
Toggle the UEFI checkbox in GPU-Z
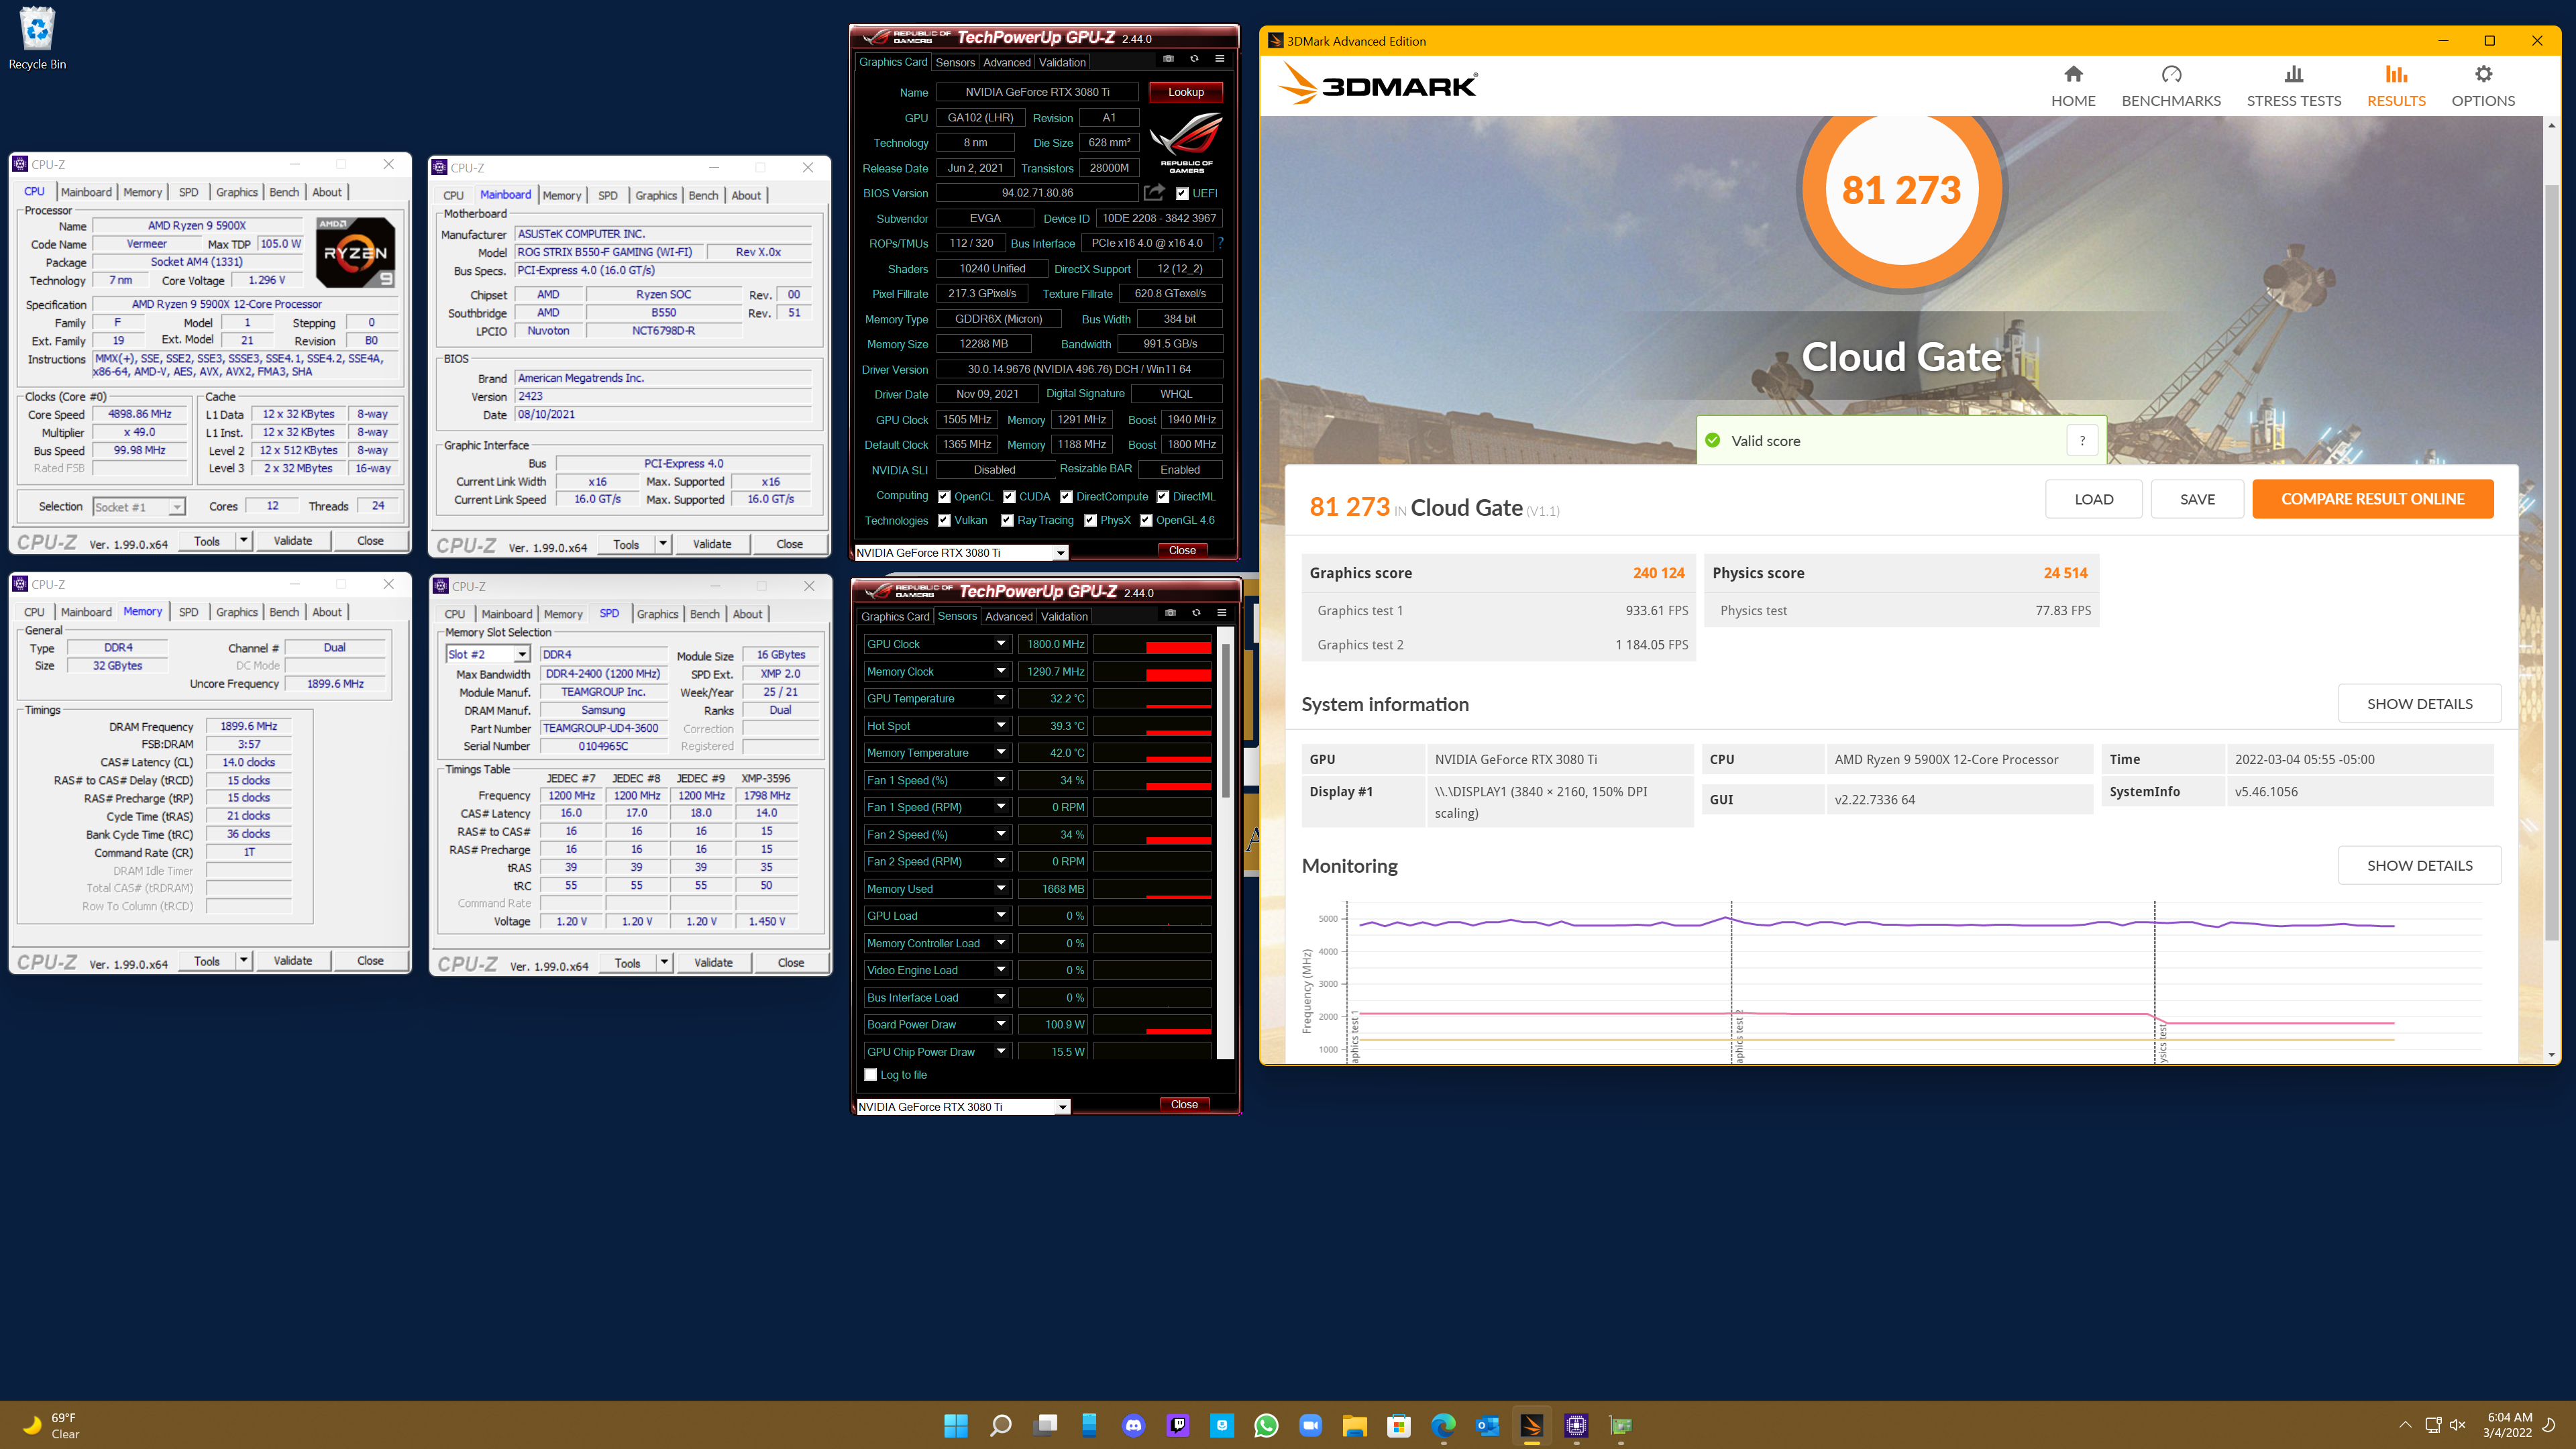(1182, 193)
